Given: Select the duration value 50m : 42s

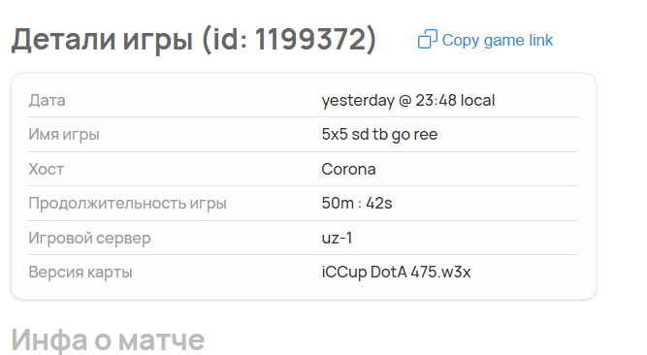Looking at the screenshot, I should click(357, 204).
